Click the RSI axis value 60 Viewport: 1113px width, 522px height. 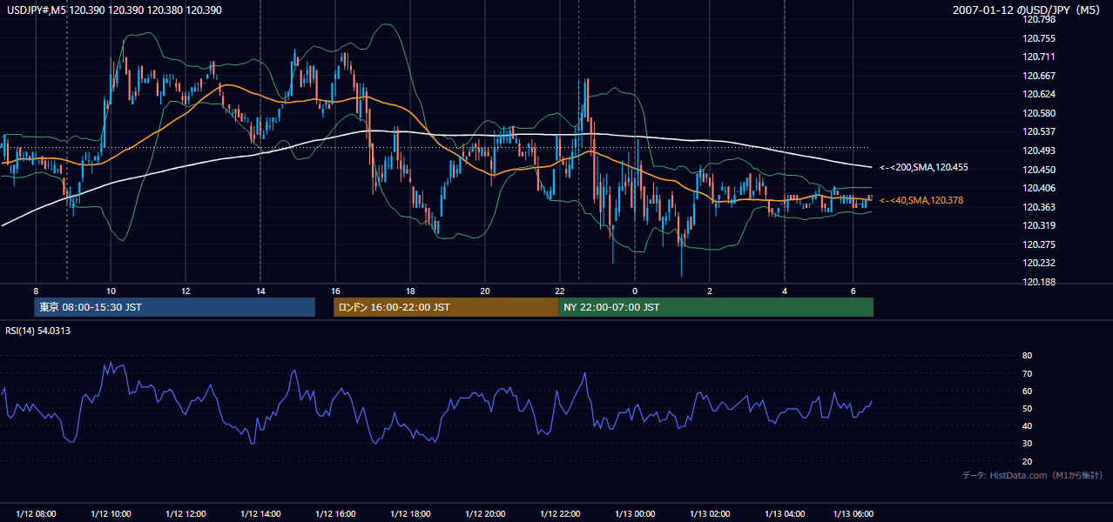1027,391
